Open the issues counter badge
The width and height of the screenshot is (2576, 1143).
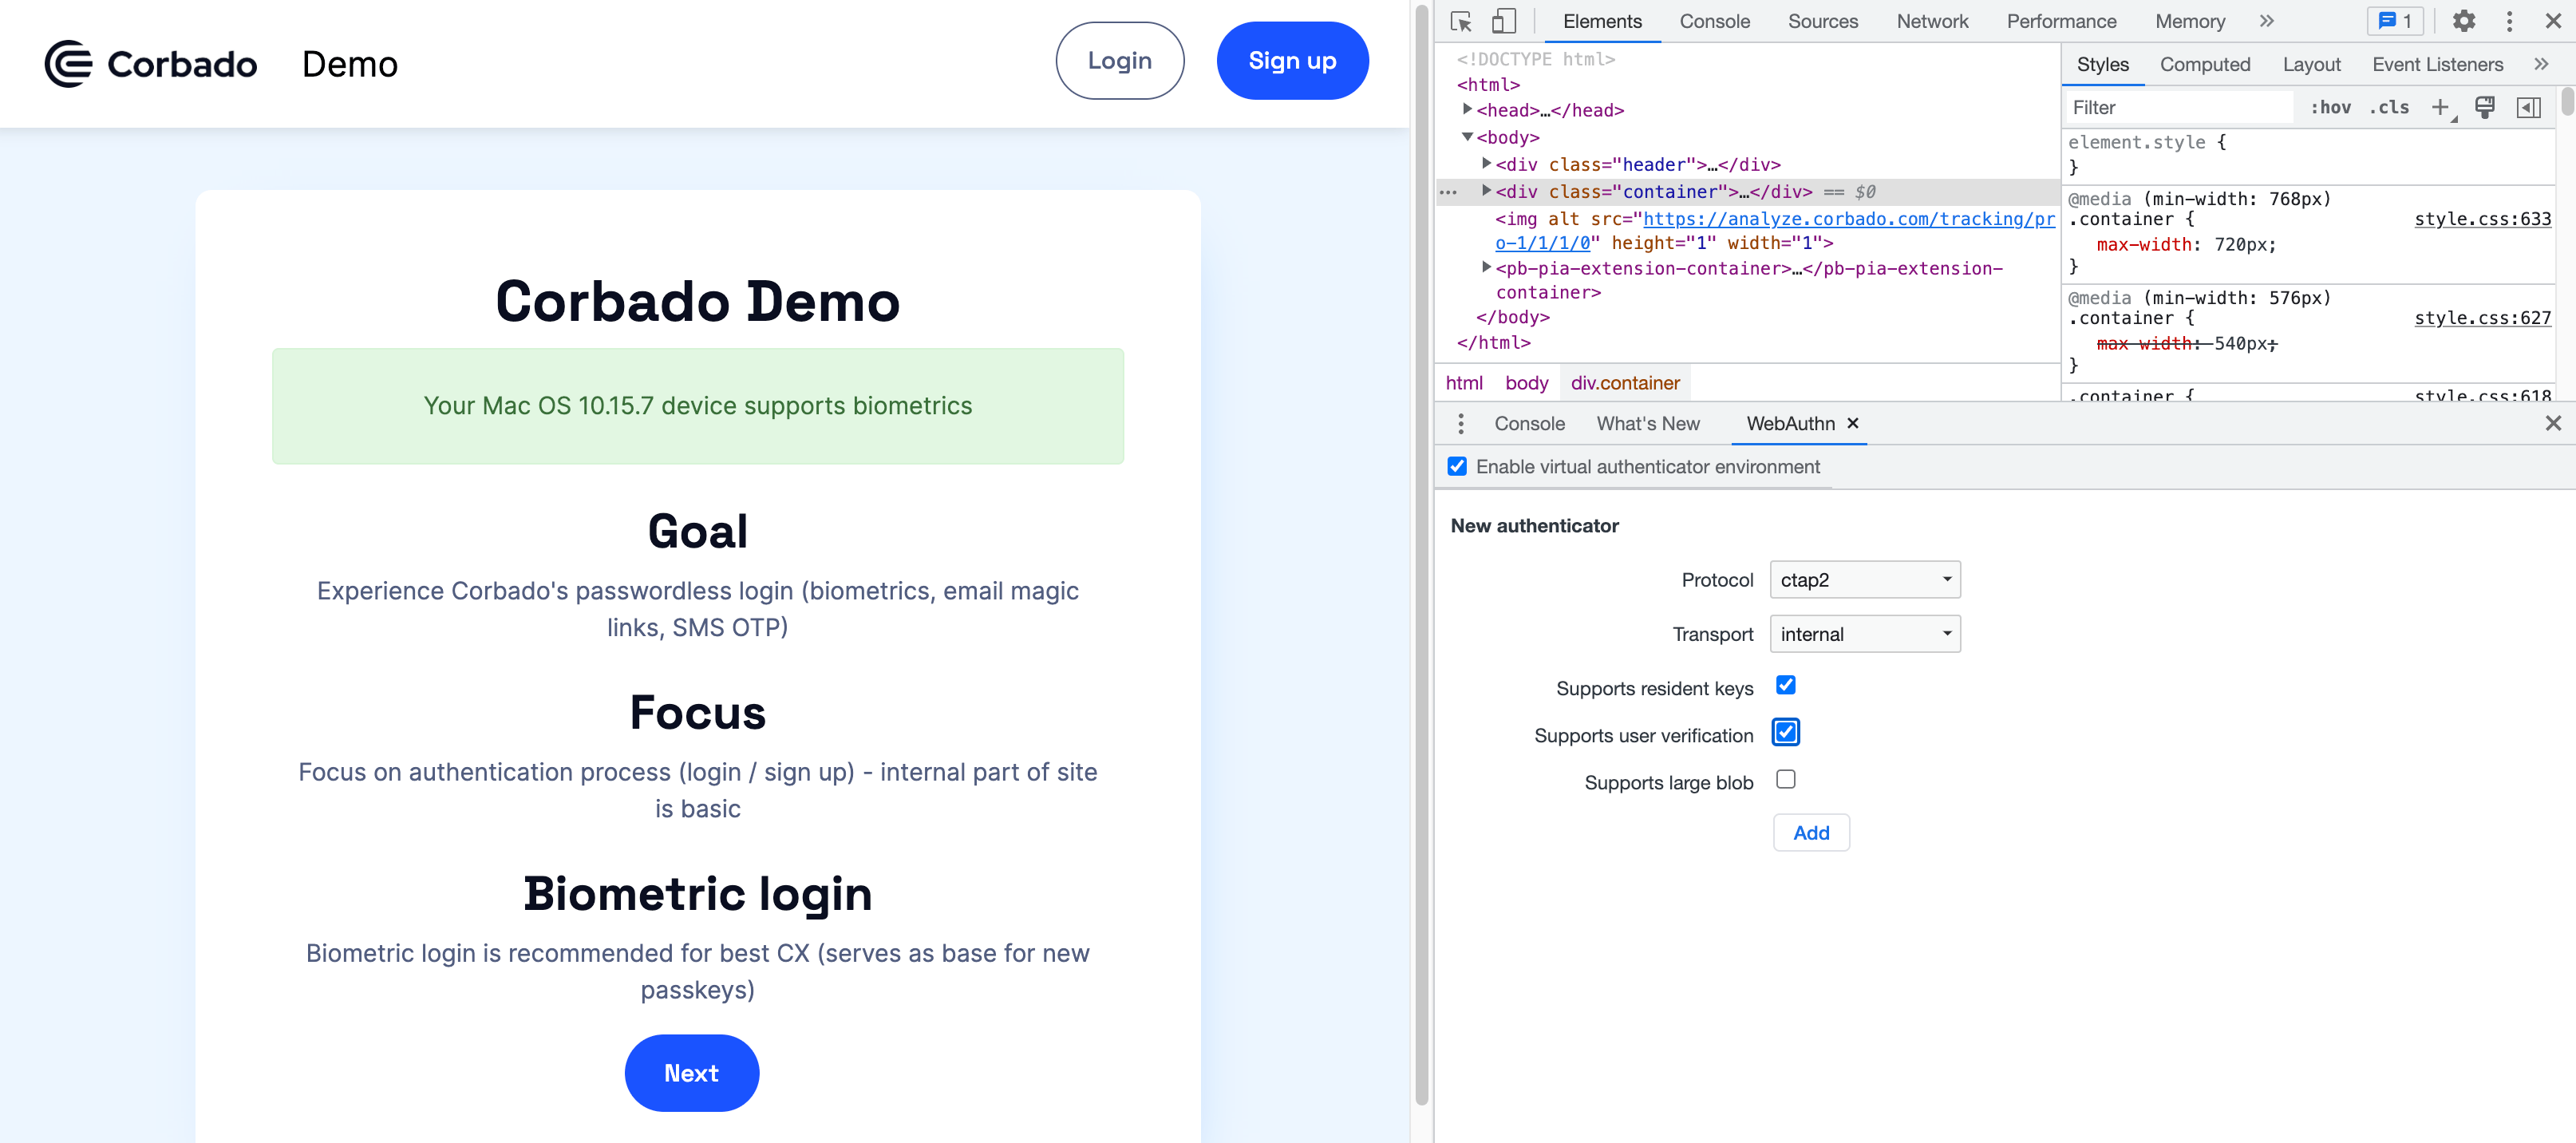[x=2395, y=21]
